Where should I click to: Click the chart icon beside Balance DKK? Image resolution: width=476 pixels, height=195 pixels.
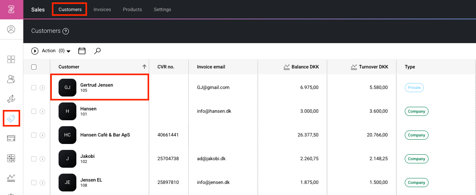coord(287,67)
